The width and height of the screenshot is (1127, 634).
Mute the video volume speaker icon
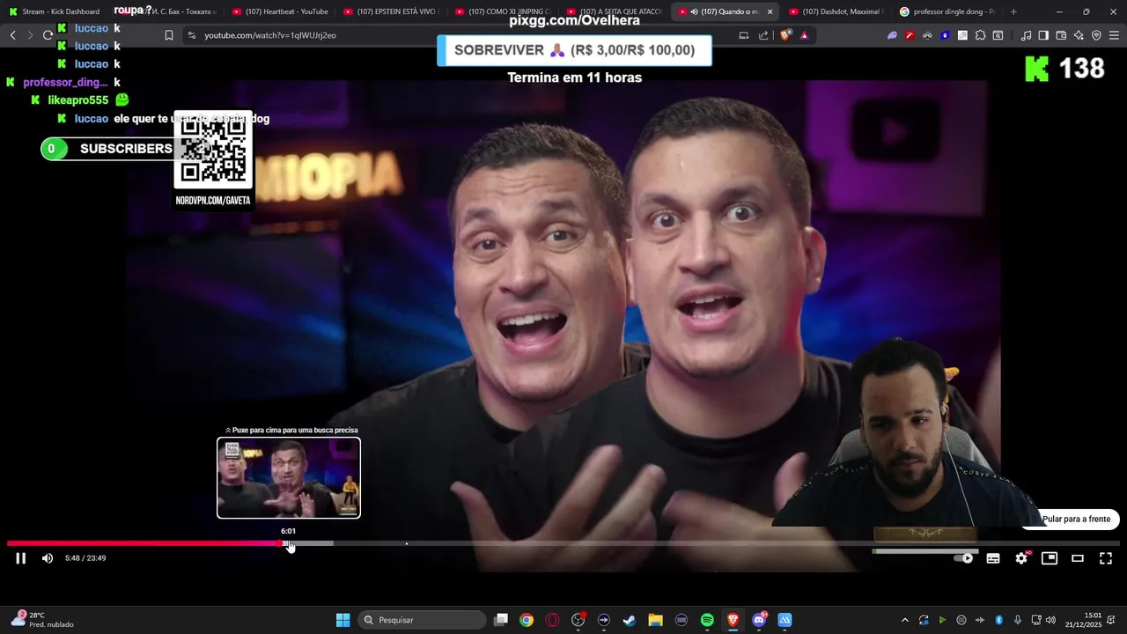click(x=48, y=558)
